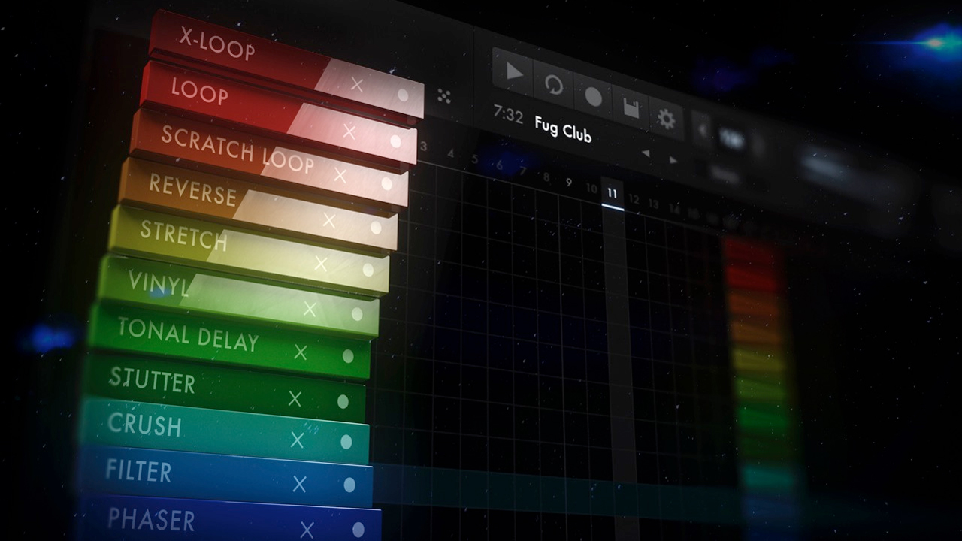Select the X-LOOP effect label
The width and height of the screenshot is (962, 541).
(217, 45)
